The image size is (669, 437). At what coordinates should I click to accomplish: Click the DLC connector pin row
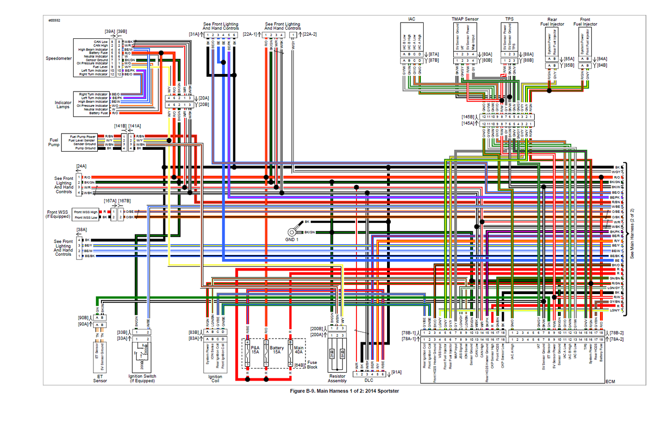tap(369, 374)
